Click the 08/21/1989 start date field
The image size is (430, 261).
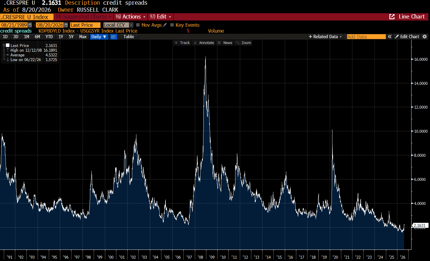[x=14, y=25]
